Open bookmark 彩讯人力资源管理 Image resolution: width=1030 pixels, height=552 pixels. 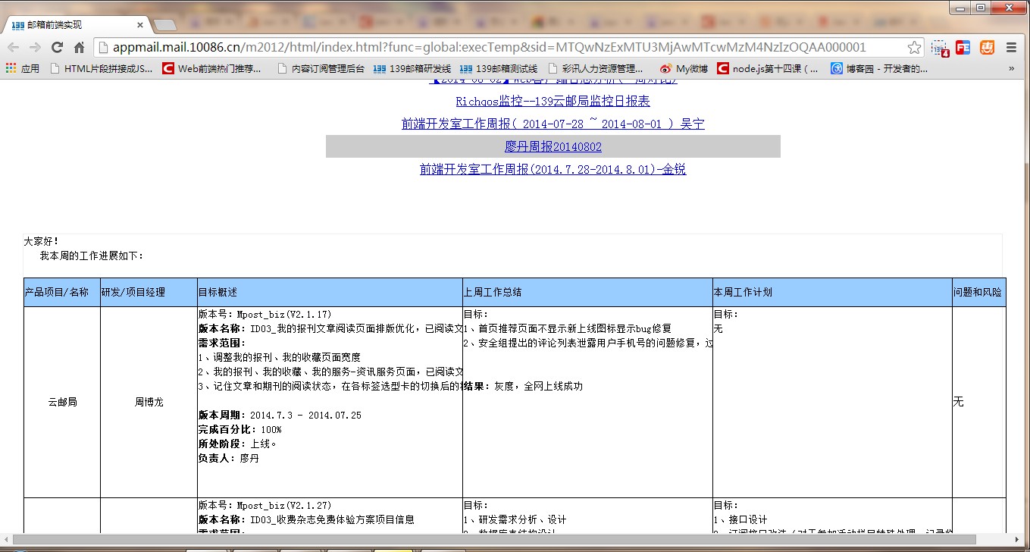(x=595, y=68)
